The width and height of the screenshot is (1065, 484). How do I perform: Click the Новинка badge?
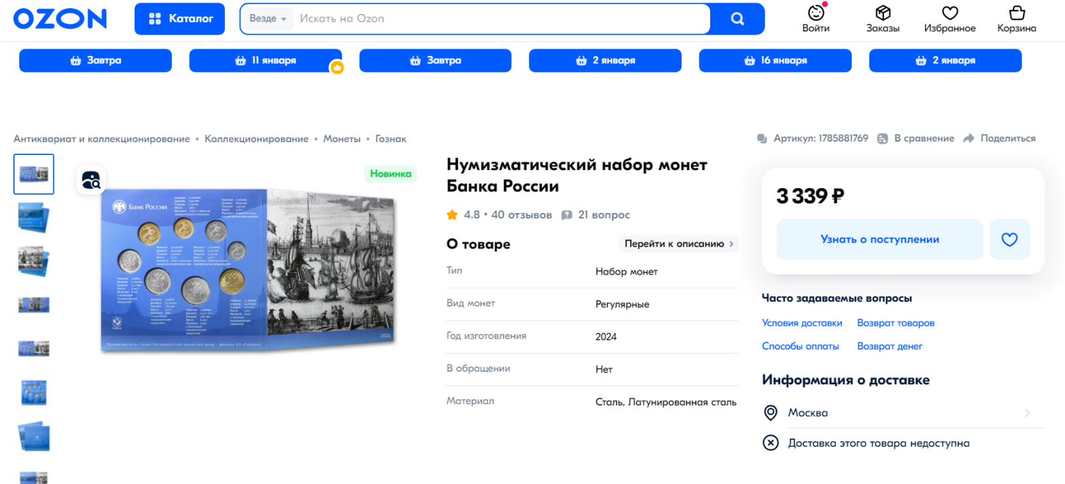(391, 174)
